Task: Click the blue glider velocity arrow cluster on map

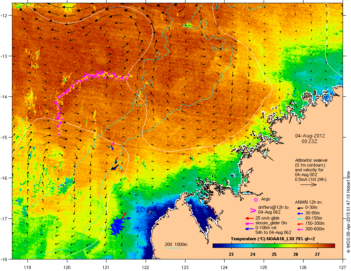Action: click(x=118, y=226)
